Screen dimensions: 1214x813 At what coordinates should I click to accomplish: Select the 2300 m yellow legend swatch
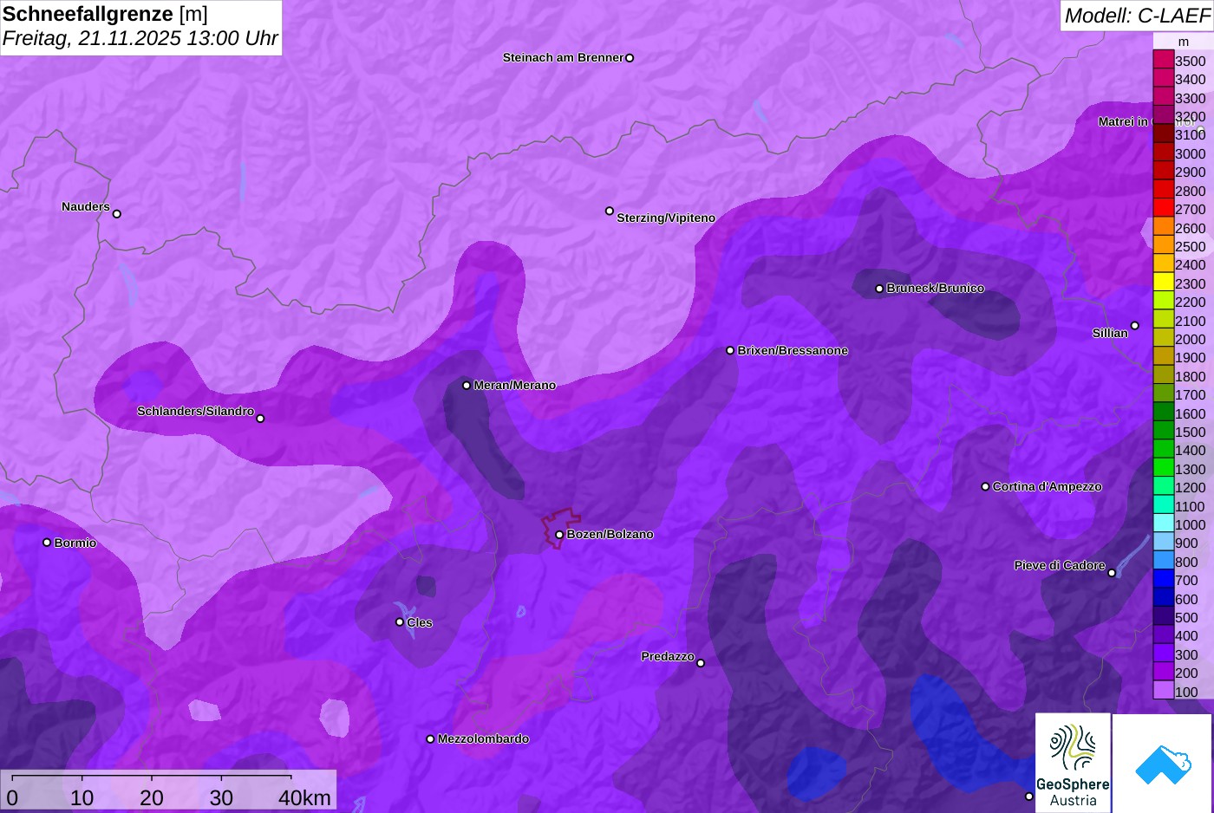[x=1163, y=283]
